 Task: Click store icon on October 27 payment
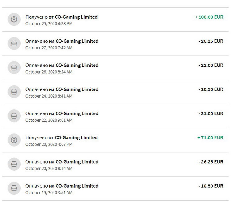[x=14, y=44]
